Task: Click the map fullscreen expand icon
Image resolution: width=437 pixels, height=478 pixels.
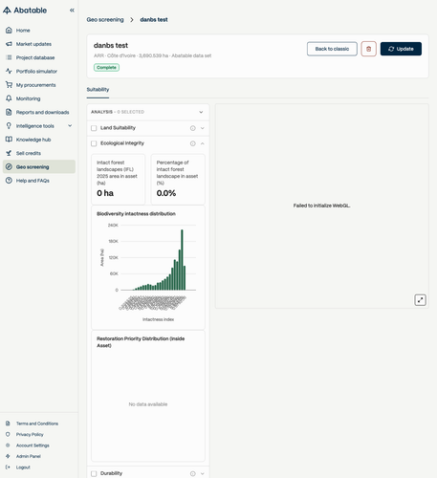Action: pyautogui.click(x=420, y=300)
